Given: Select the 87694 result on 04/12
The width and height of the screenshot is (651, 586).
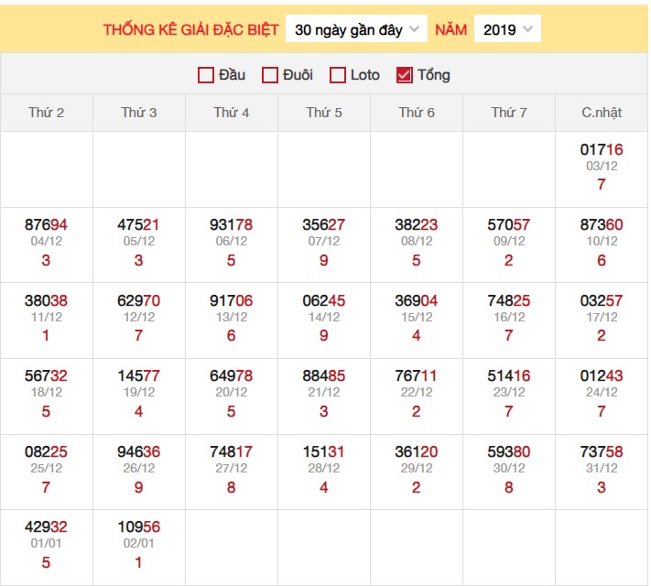Looking at the screenshot, I should click(47, 225).
